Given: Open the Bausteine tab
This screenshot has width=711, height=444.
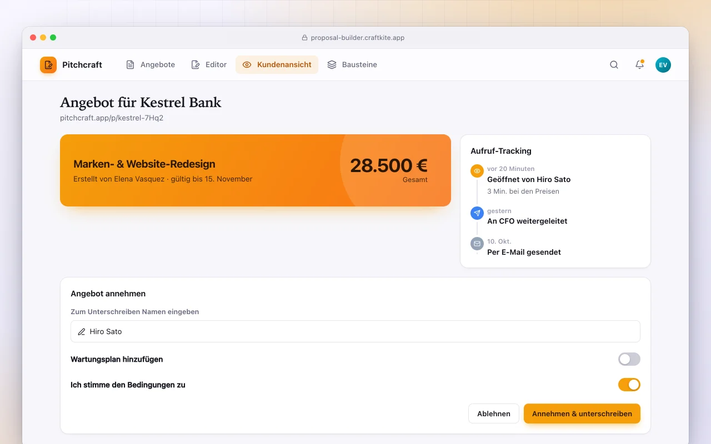Looking at the screenshot, I should coord(352,65).
